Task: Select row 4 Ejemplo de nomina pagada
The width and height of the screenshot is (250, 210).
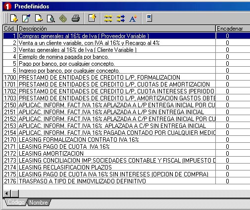Action: tap(126, 57)
